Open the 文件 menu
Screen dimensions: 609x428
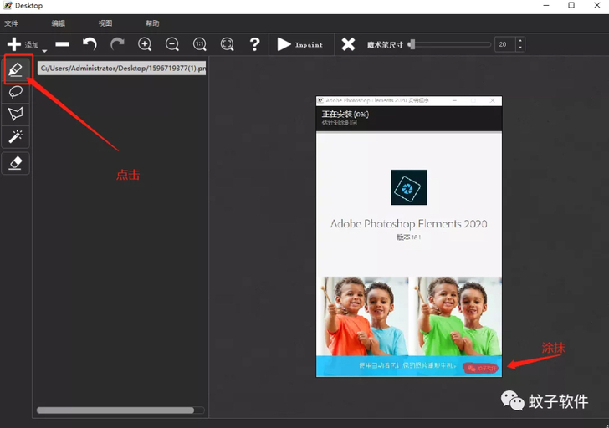coord(11,23)
